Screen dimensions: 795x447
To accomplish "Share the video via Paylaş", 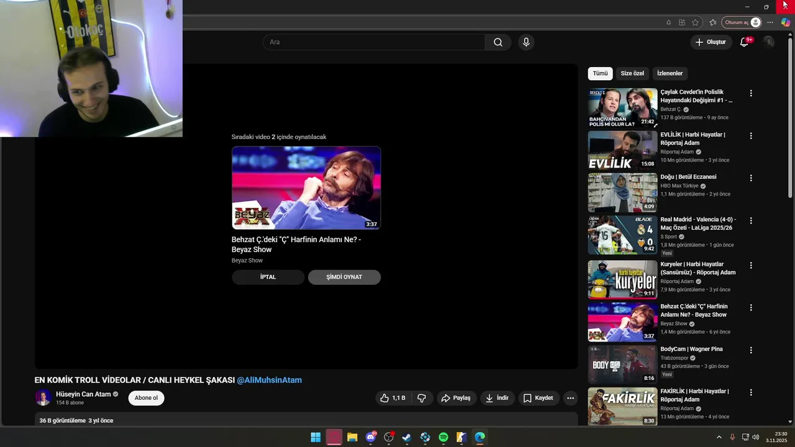I will coord(456,398).
